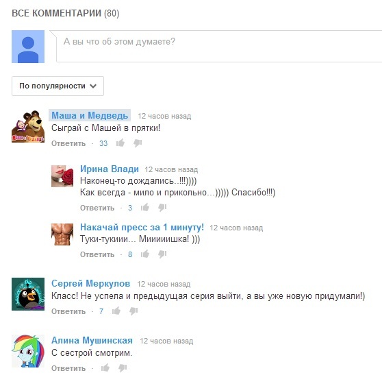Reply to the Маша и Медведь comment
This screenshot has height=386, width=382.
click(68, 143)
